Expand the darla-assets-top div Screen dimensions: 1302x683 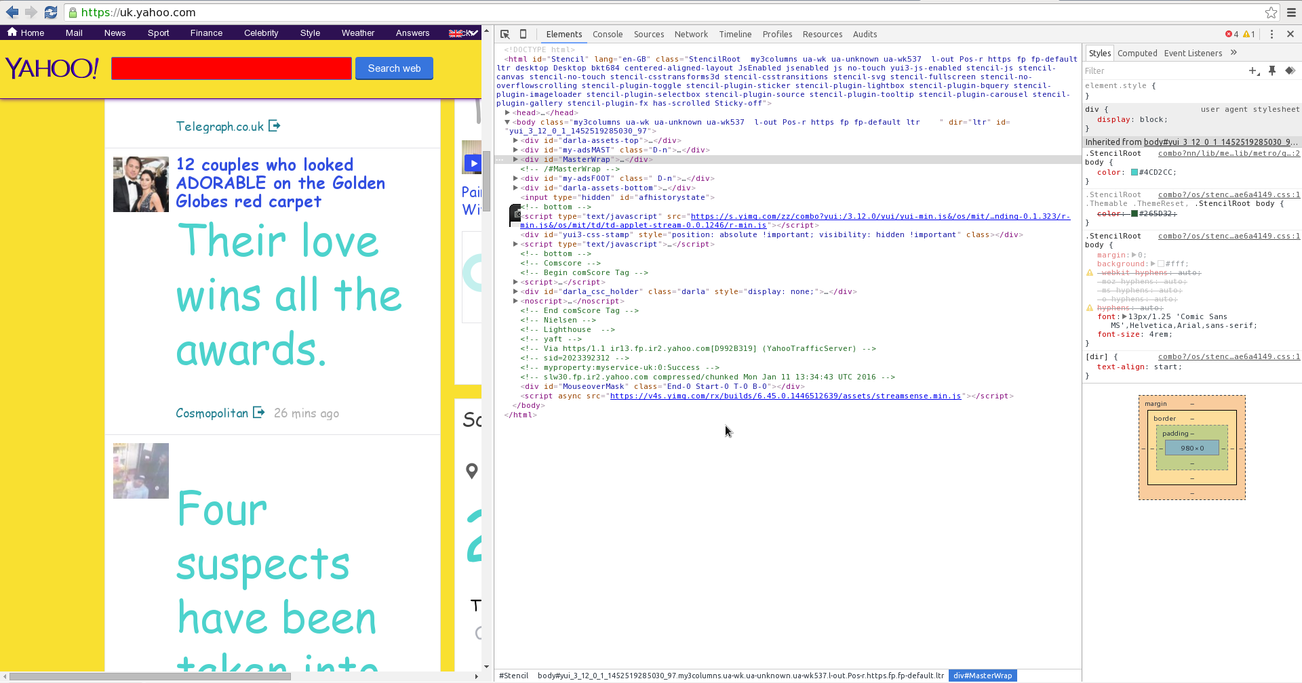point(515,140)
